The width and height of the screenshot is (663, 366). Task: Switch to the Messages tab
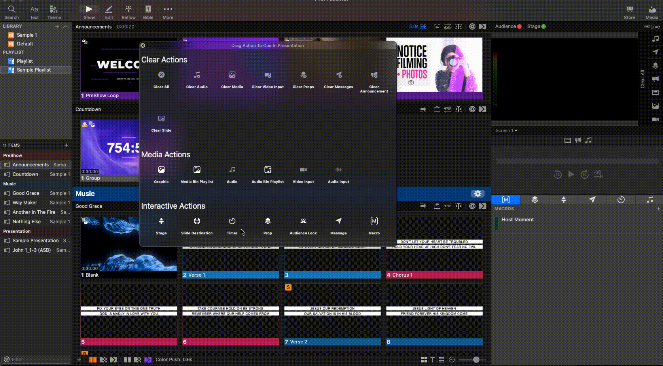(592, 200)
